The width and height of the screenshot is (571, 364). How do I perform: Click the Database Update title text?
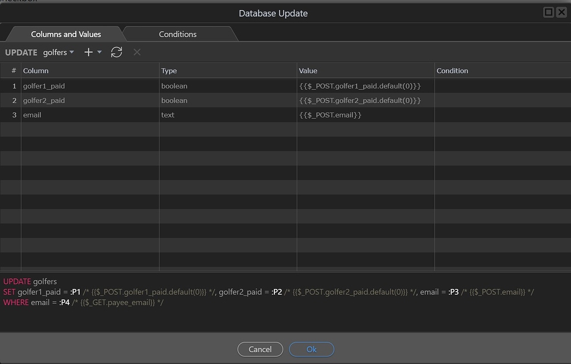273,13
